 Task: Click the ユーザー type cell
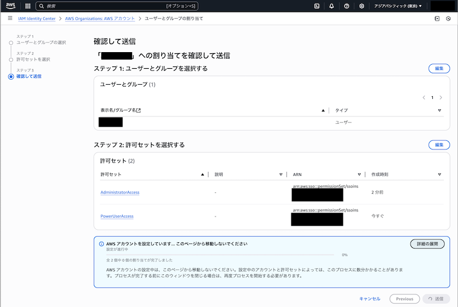pos(343,122)
